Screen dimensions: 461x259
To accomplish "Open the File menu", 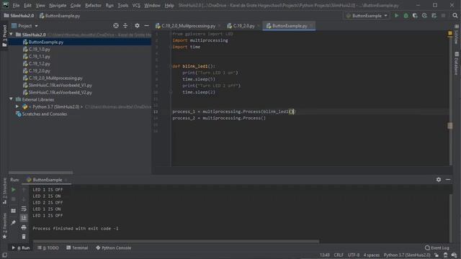I will 16,5.
